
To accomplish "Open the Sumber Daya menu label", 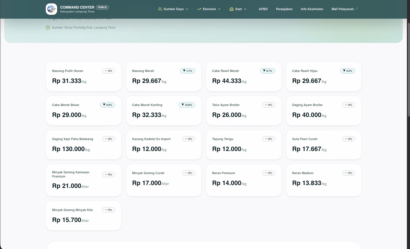I will tap(174, 9).
